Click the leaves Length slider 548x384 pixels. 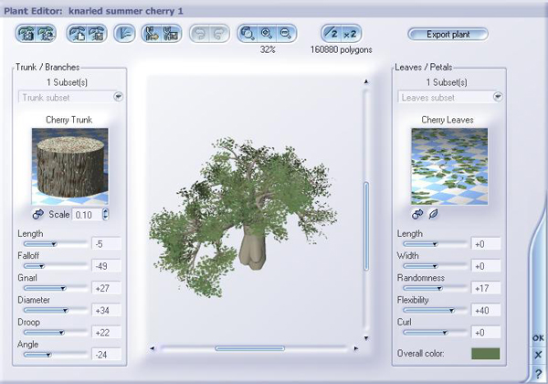tap(435, 244)
